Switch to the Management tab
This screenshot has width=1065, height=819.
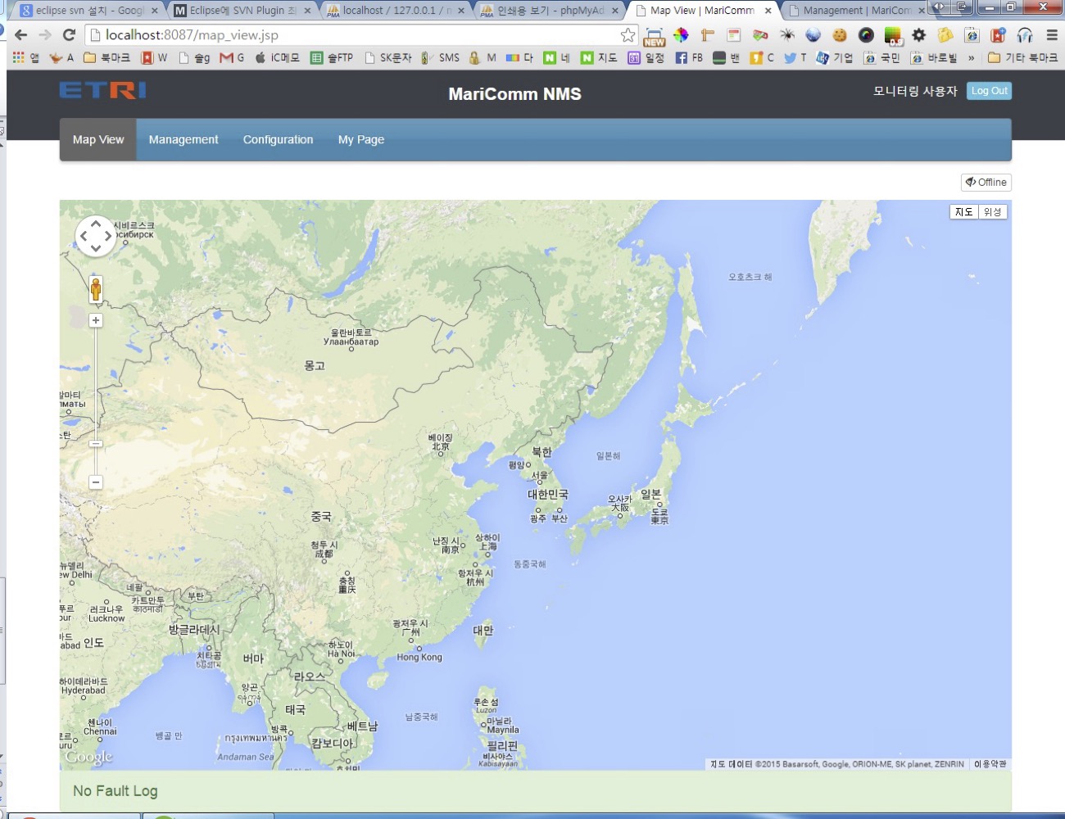[x=184, y=139]
